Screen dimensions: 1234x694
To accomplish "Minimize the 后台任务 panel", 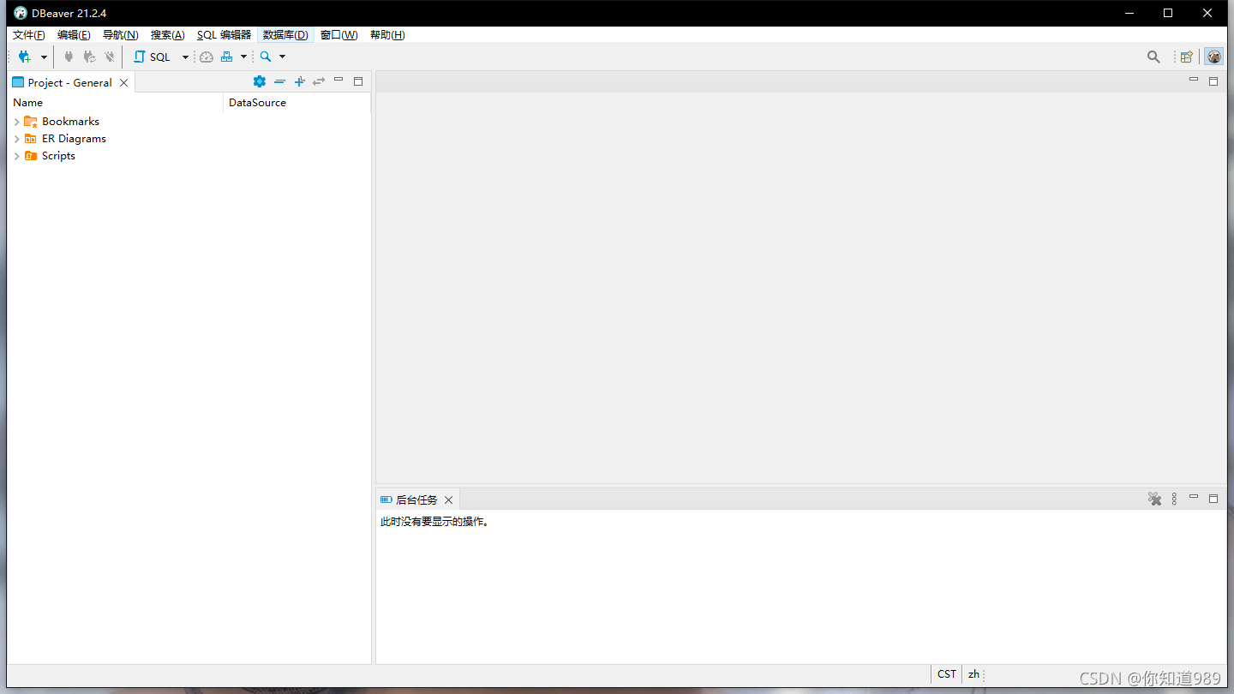I will 1194,497.
